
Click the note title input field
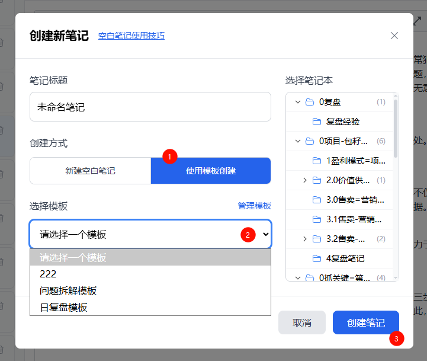pos(150,107)
